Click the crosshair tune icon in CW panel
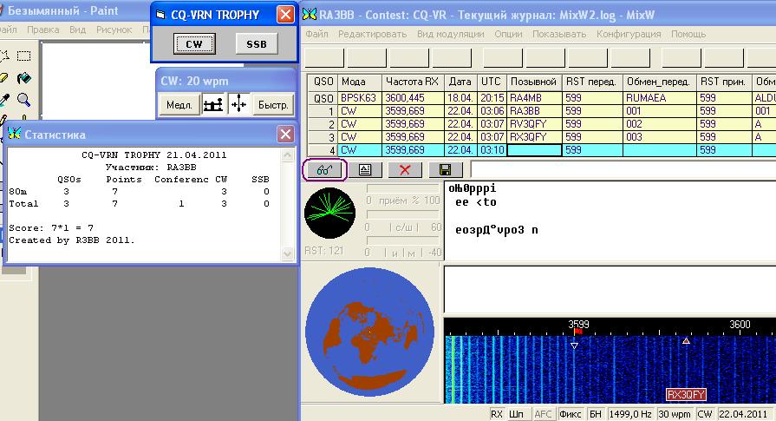 238,104
